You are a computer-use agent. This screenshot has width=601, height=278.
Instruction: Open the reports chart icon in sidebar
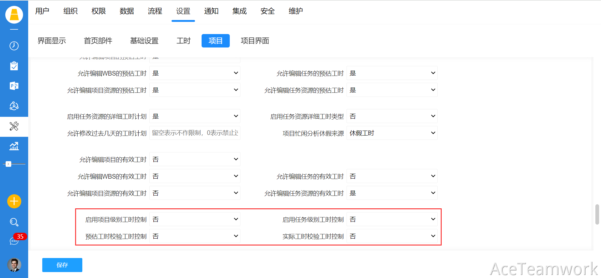14,146
